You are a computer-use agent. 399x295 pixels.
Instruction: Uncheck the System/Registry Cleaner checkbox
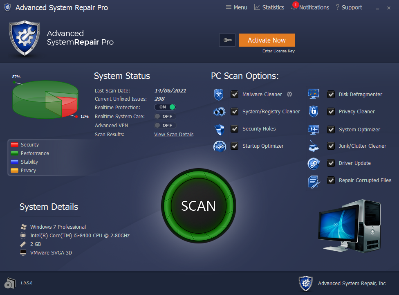click(234, 112)
